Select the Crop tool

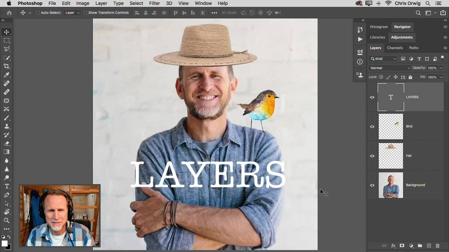tap(7, 66)
